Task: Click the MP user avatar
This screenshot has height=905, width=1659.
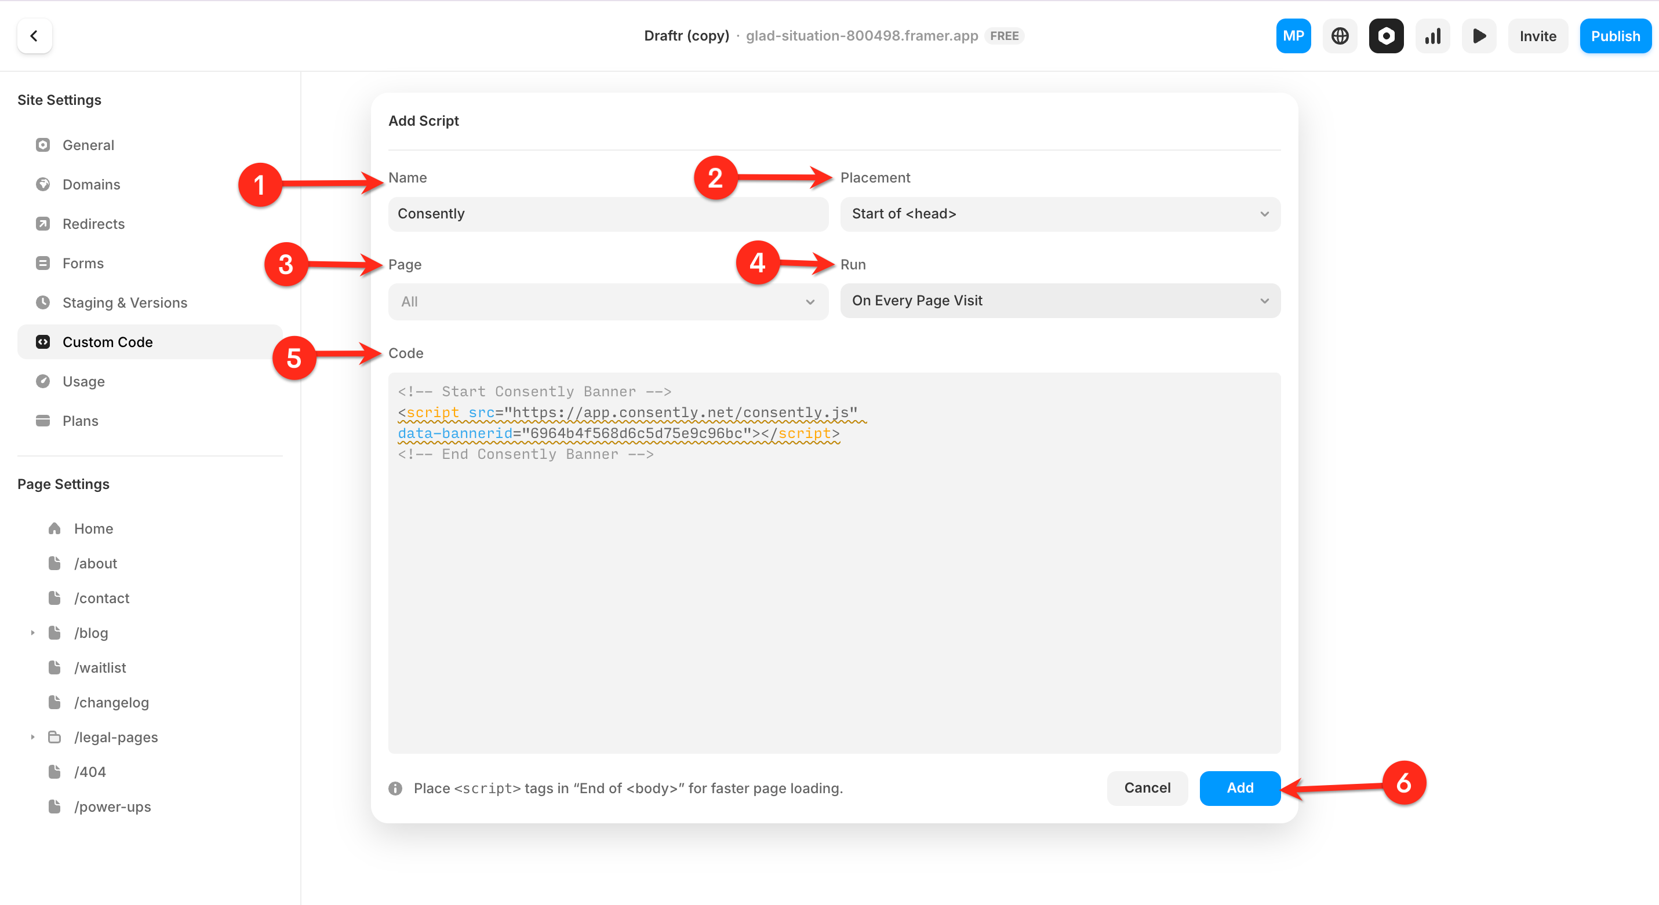Action: [x=1293, y=36]
